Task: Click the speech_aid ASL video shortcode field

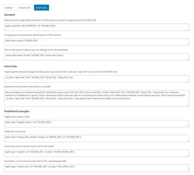Action: click(x=97, y=168)
